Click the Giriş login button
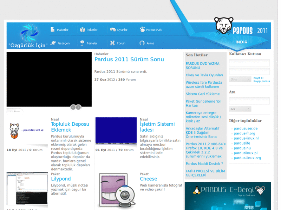281x210 pixels. [240, 79]
